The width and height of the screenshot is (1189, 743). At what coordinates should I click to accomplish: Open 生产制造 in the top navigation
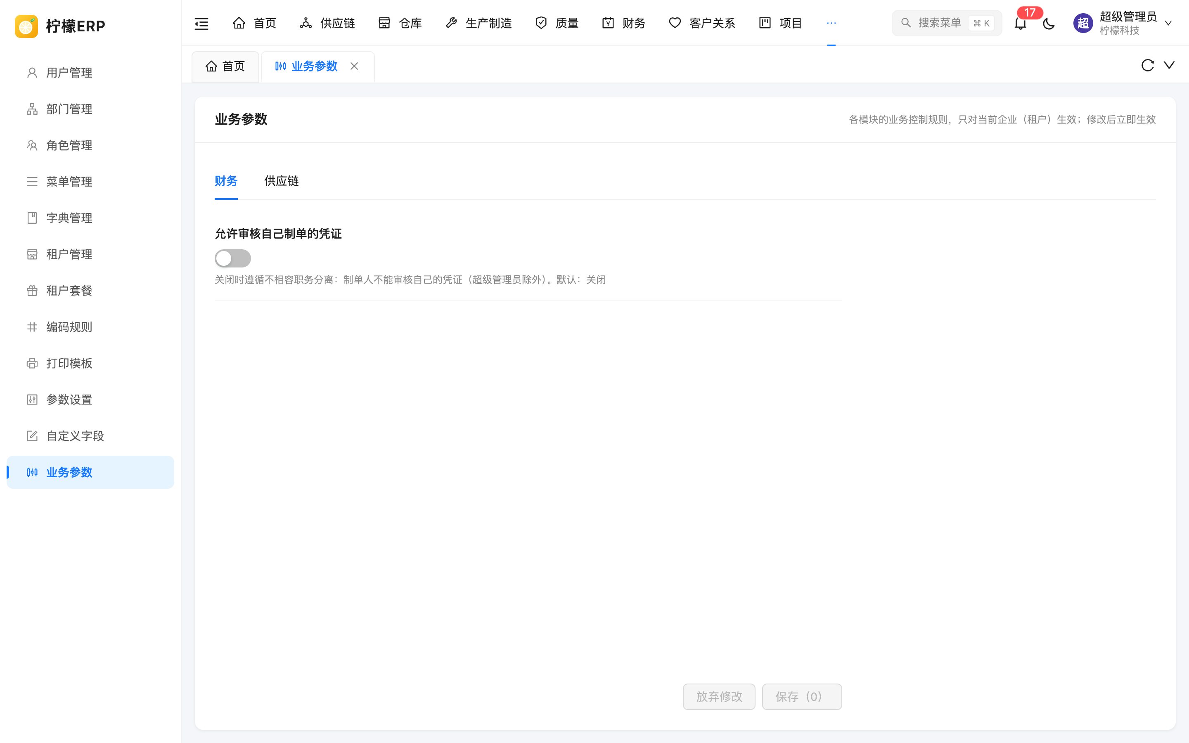coord(478,23)
